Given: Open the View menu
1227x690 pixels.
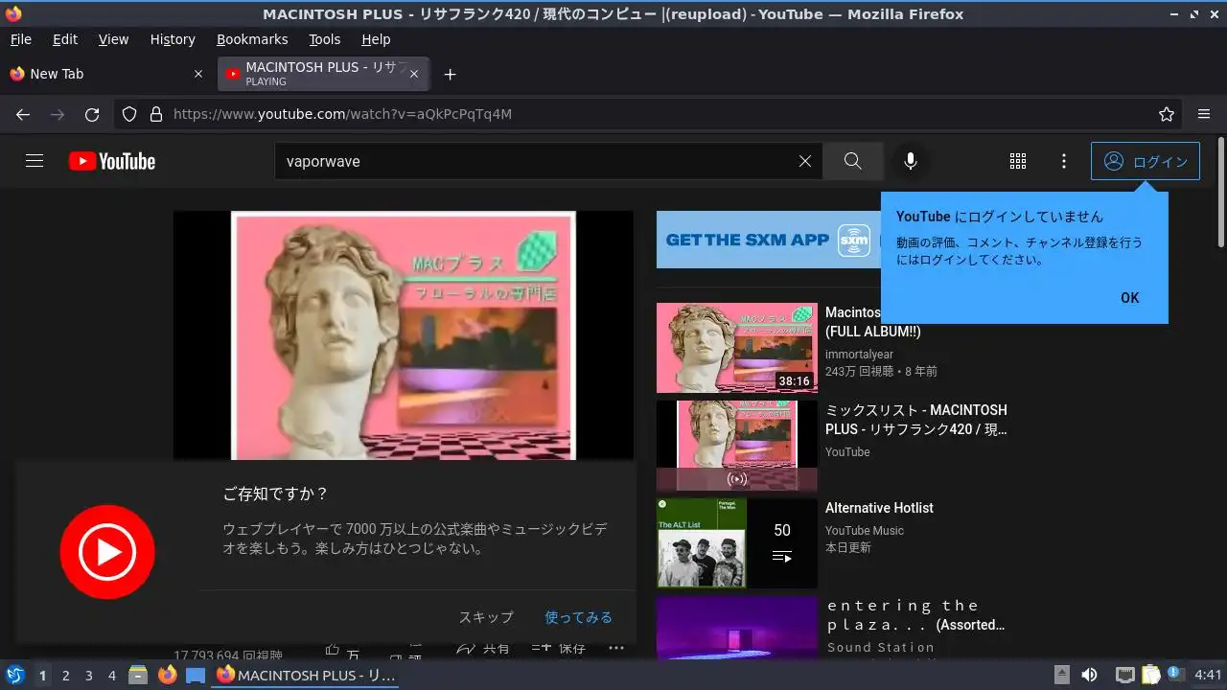Looking at the screenshot, I should 113,39.
